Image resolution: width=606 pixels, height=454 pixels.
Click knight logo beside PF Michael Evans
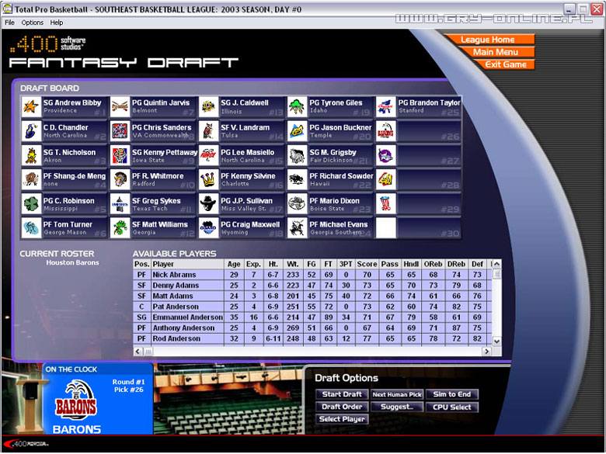click(x=298, y=227)
